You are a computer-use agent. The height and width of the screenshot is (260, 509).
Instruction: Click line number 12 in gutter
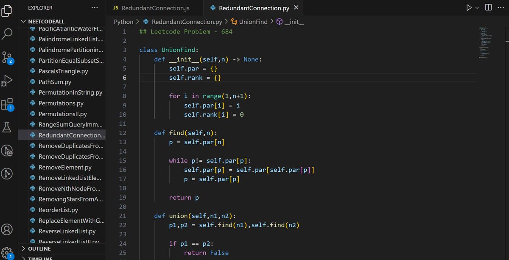tap(123, 133)
